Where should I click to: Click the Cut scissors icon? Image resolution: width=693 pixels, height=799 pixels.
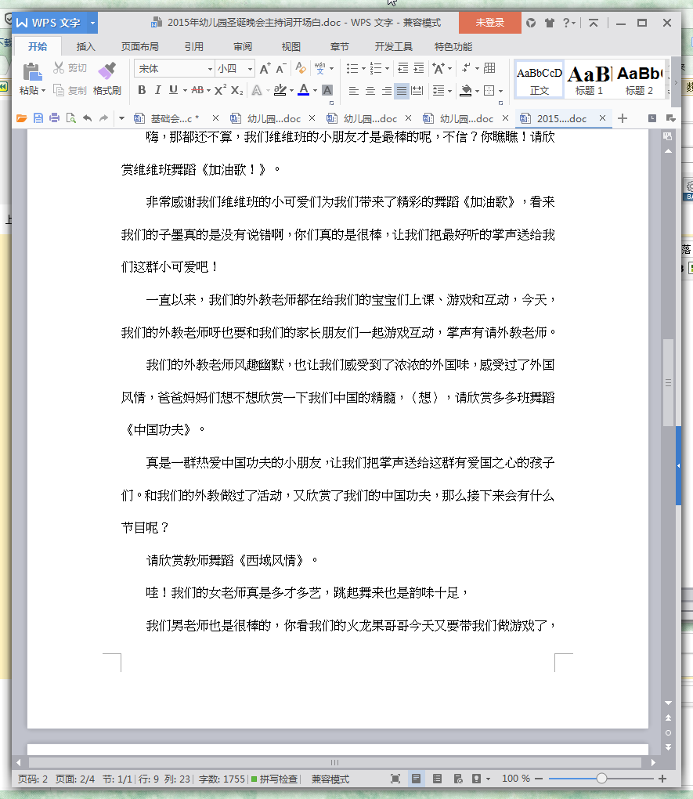[x=59, y=68]
